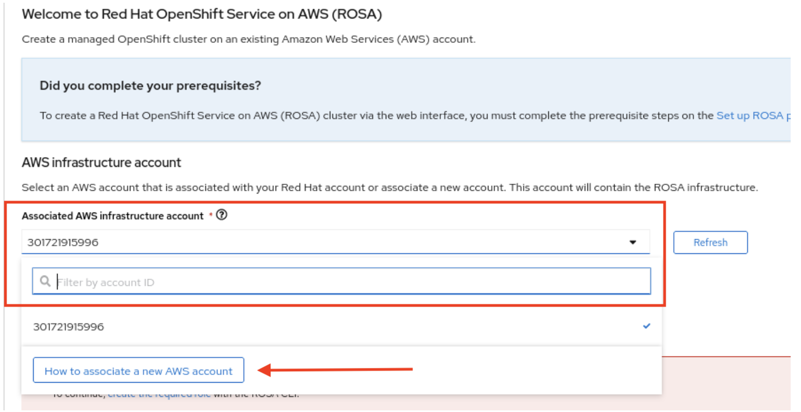Select account 301721915996 from the dropdown list

tap(68, 327)
